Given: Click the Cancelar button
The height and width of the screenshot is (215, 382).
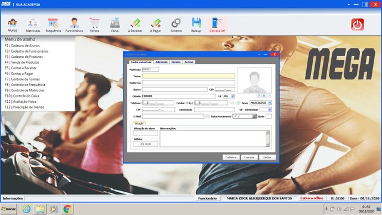Looking at the screenshot, I should click(249, 158).
